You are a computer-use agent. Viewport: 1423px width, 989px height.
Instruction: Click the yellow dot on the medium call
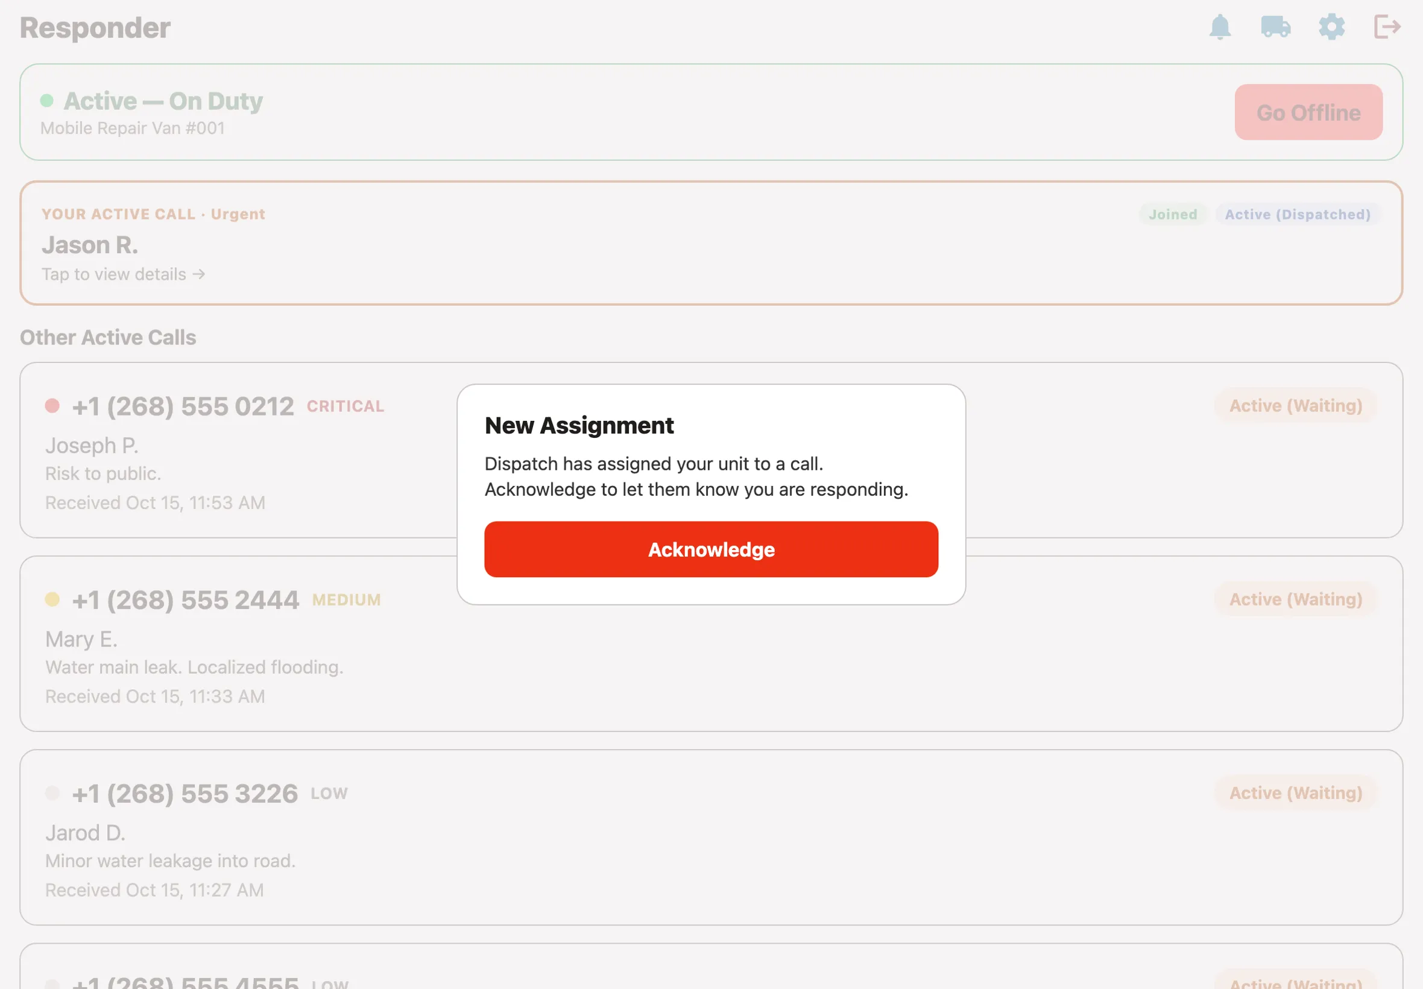[52, 599]
